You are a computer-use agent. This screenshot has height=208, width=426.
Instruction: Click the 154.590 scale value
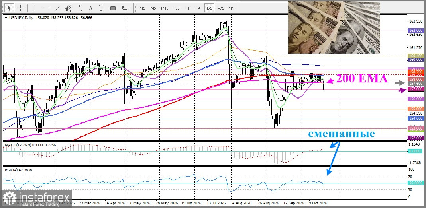pyautogui.click(x=416, y=113)
